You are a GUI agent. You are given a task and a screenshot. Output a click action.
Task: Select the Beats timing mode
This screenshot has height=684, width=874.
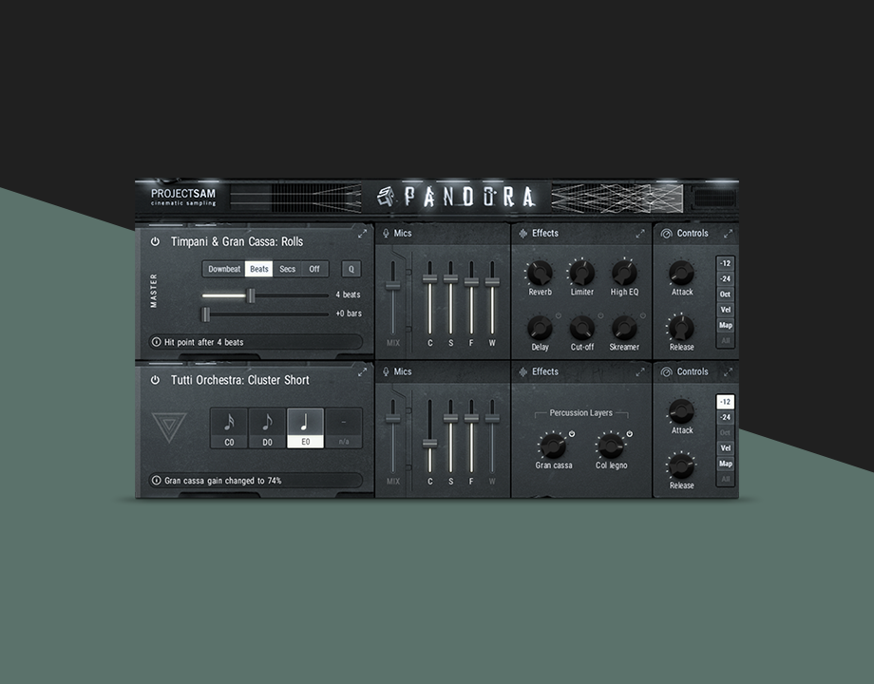click(258, 269)
